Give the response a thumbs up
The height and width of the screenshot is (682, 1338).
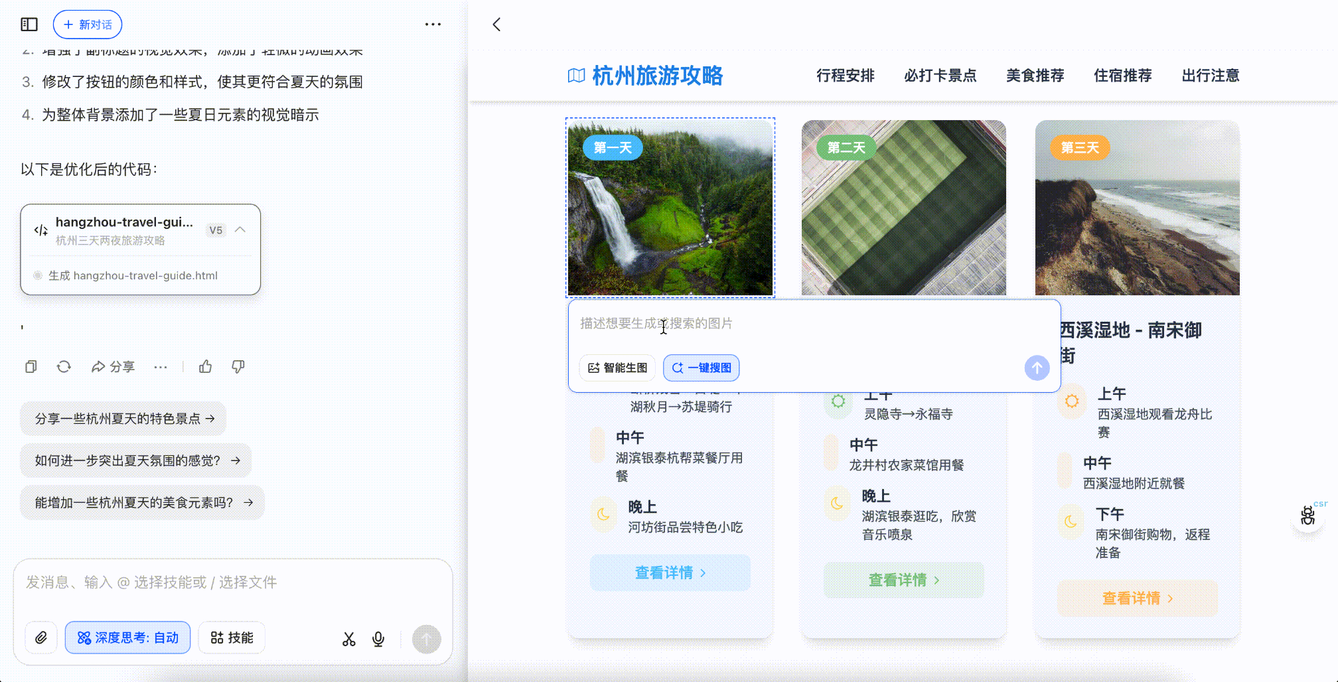pyautogui.click(x=206, y=367)
